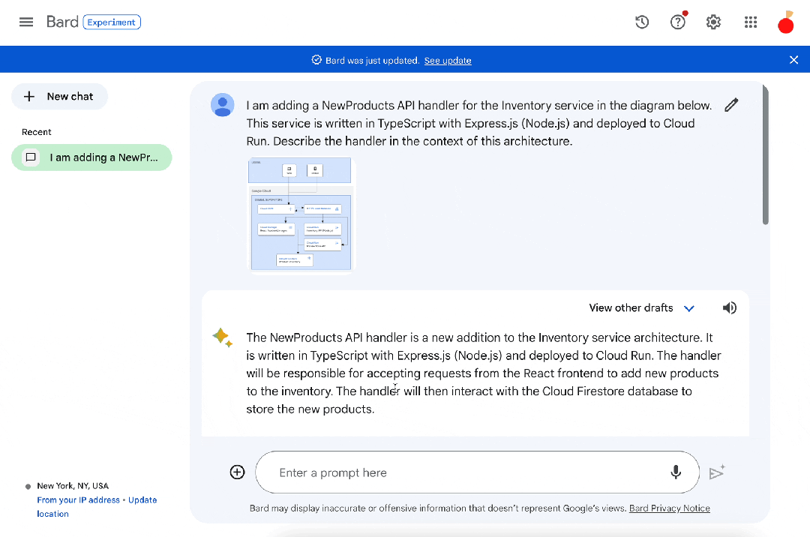
Task: Start a New chat
Action: 59,97
